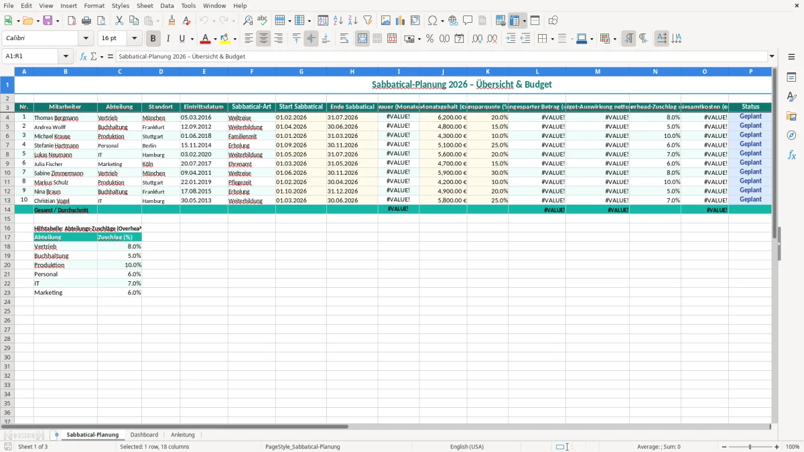Format cells as percent

tap(429, 39)
